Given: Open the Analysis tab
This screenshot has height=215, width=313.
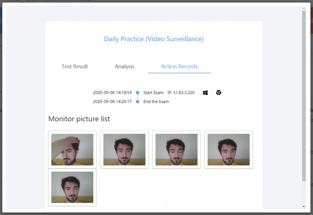Looking at the screenshot, I should point(124,67).
